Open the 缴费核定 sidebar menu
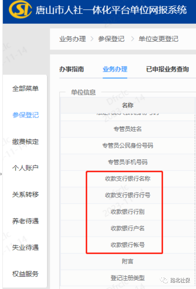 [25, 141]
